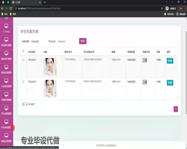The height and width of the screenshot is (149, 187).
Task: Reload the current page
Action: pyautogui.click(x=11, y=9)
